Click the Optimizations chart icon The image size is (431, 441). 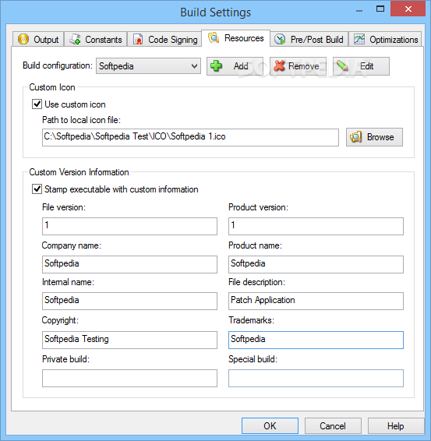pyautogui.click(x=359, y=39)
